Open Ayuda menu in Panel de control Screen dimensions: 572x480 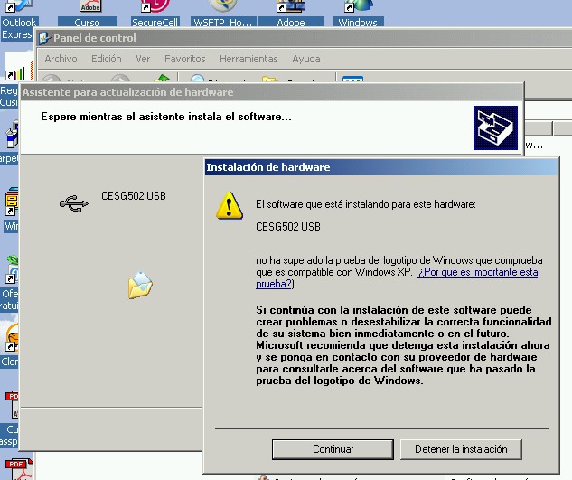tap(306, 59)
